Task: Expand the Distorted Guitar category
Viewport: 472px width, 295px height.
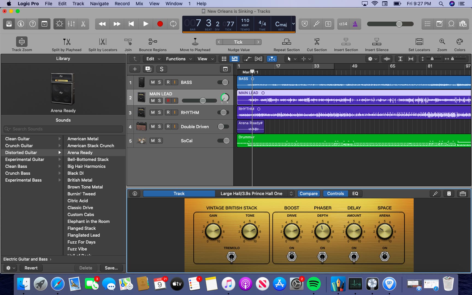Action: [x=60, y=152]
